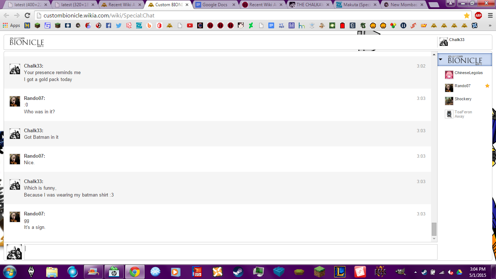Click the volume icon in system tray
496x279 pixels.
[451, 272]
